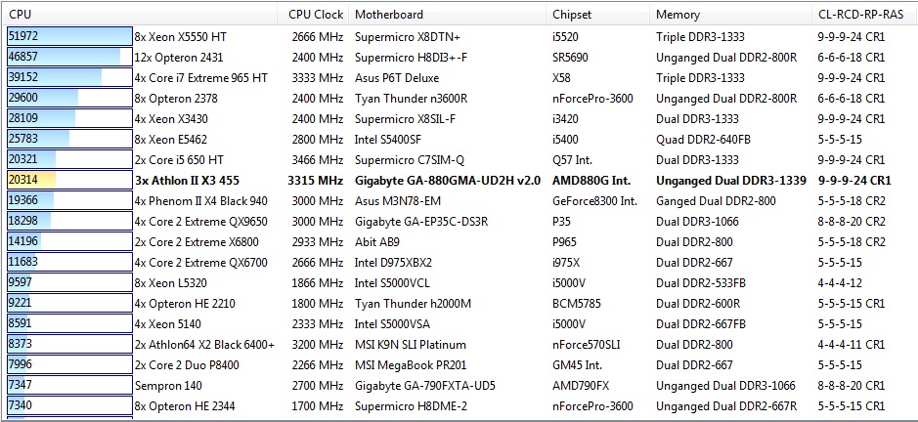Select the 4x Core i7 Extreme 965 HT row
Image resolution: width=918 pixels, height=422 pixels.
pyautogui.click(x=200, y=77)
